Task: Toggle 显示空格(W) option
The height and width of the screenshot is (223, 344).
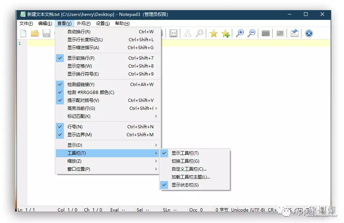Action: (x=108, y=66)
